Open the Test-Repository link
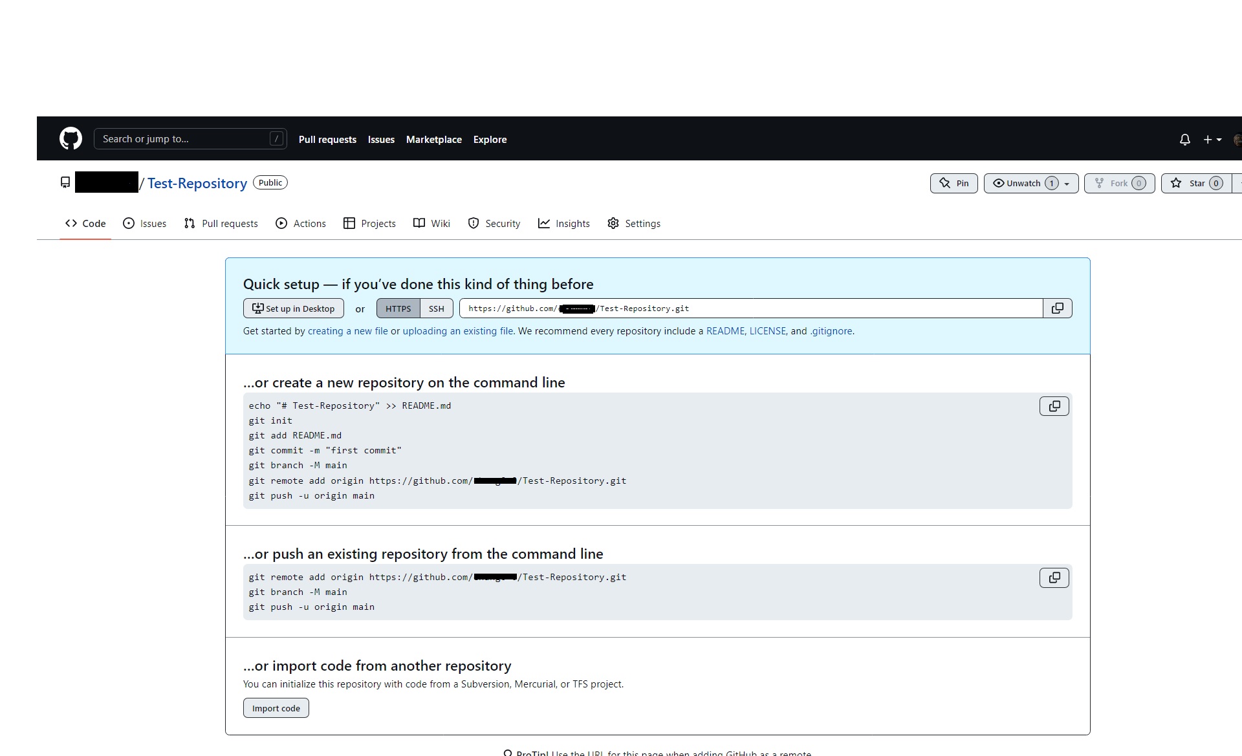The height and width of the screenshot is (756, 1242). tap(197, 183)
